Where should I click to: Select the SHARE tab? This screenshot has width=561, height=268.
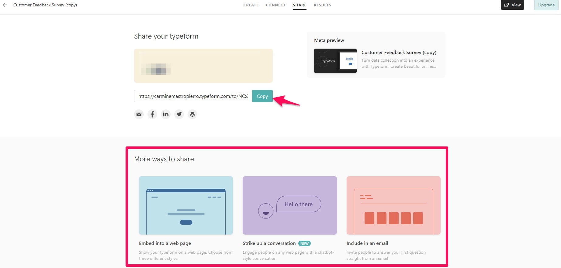300,5
